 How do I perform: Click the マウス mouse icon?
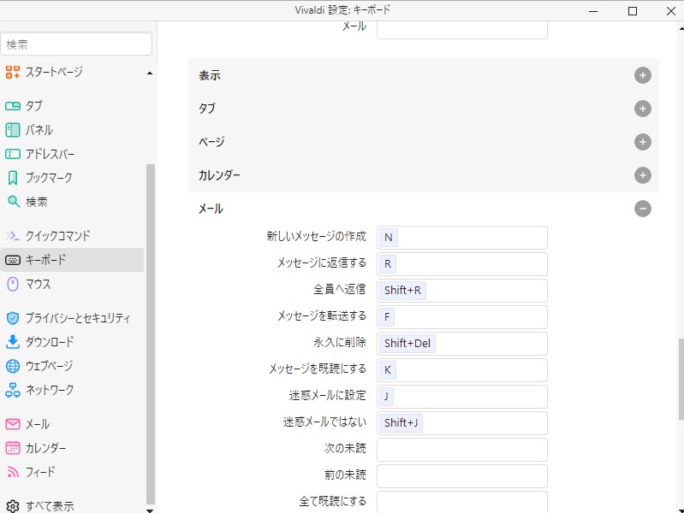coord(13,284)
